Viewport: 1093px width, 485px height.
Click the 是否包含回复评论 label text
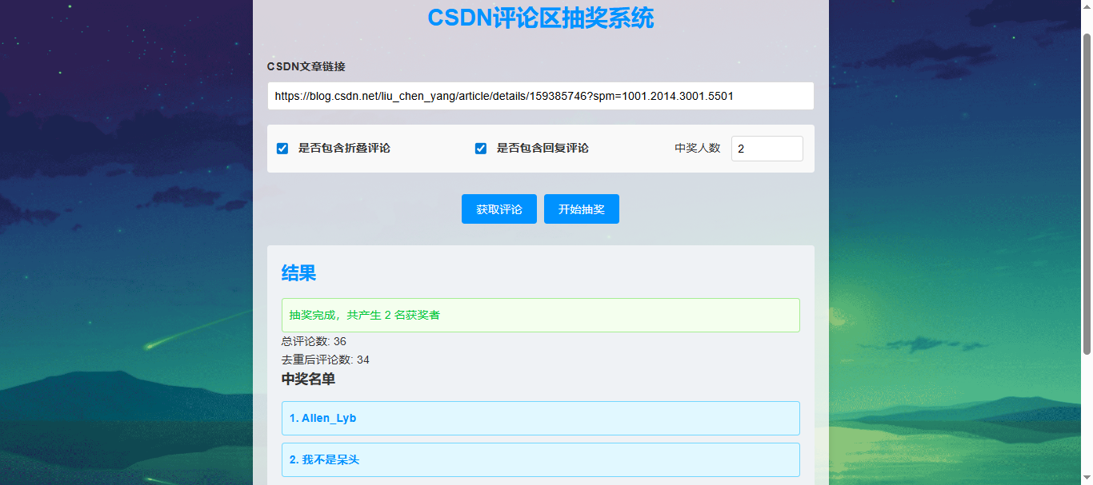click(x=542, y=149)
